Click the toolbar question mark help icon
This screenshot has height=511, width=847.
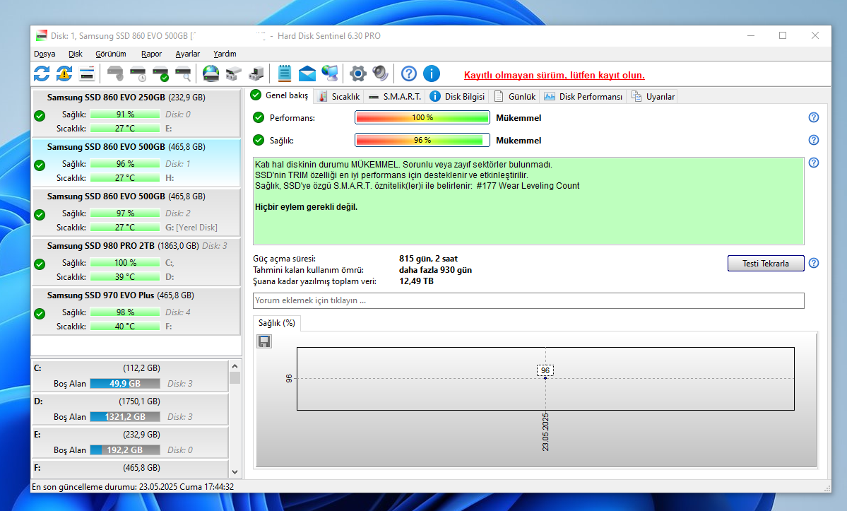[x=409, y=74]
